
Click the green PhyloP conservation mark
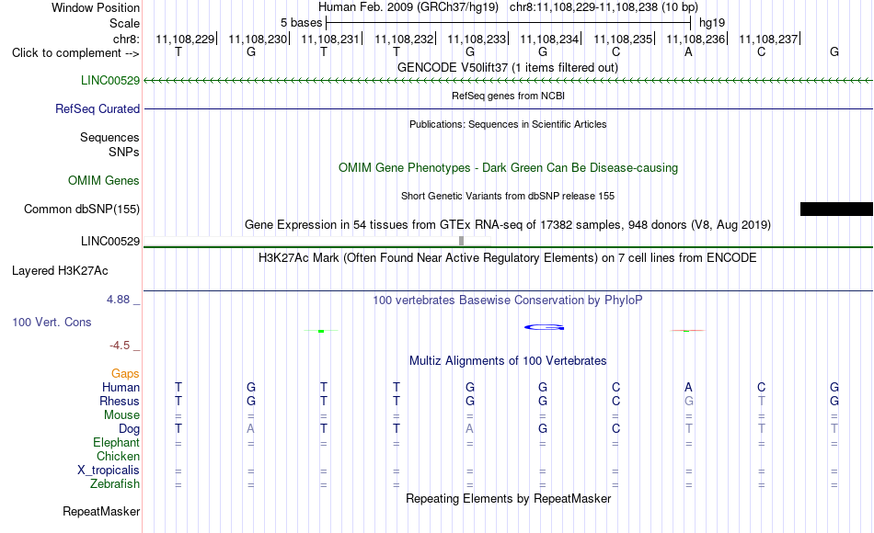tap(321, 331)
